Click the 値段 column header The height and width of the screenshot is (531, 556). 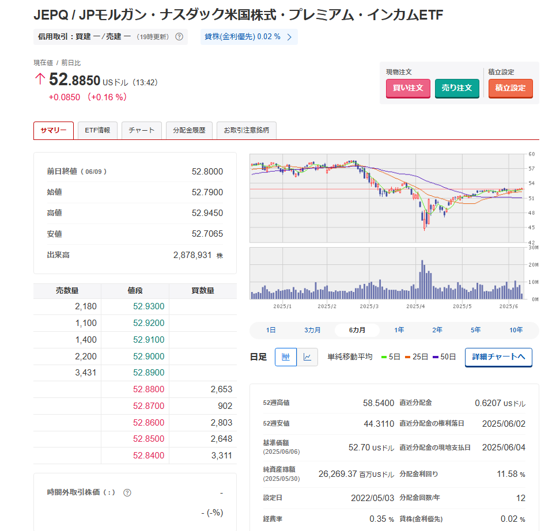(x=135, y=291)
